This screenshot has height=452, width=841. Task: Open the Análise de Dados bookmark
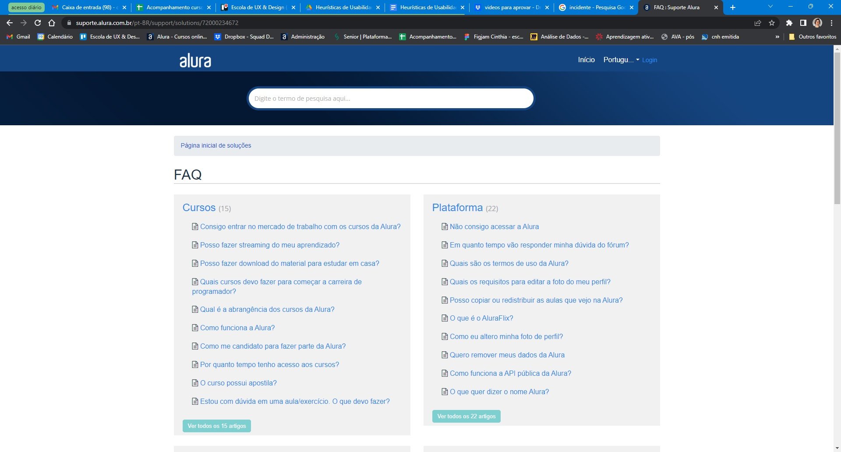(559, 37)
